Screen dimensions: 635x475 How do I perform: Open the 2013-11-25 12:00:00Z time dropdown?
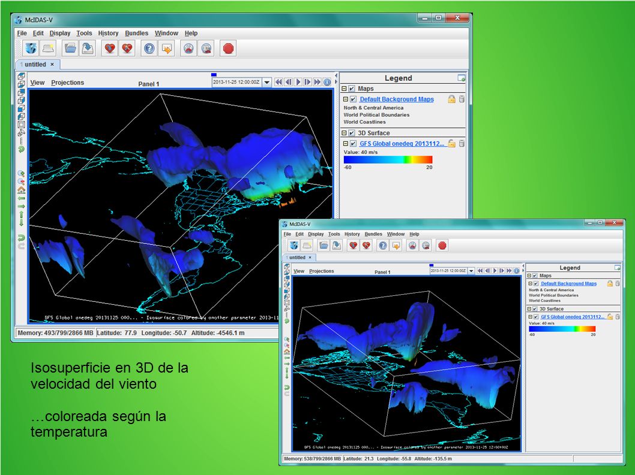click(267, 82)
